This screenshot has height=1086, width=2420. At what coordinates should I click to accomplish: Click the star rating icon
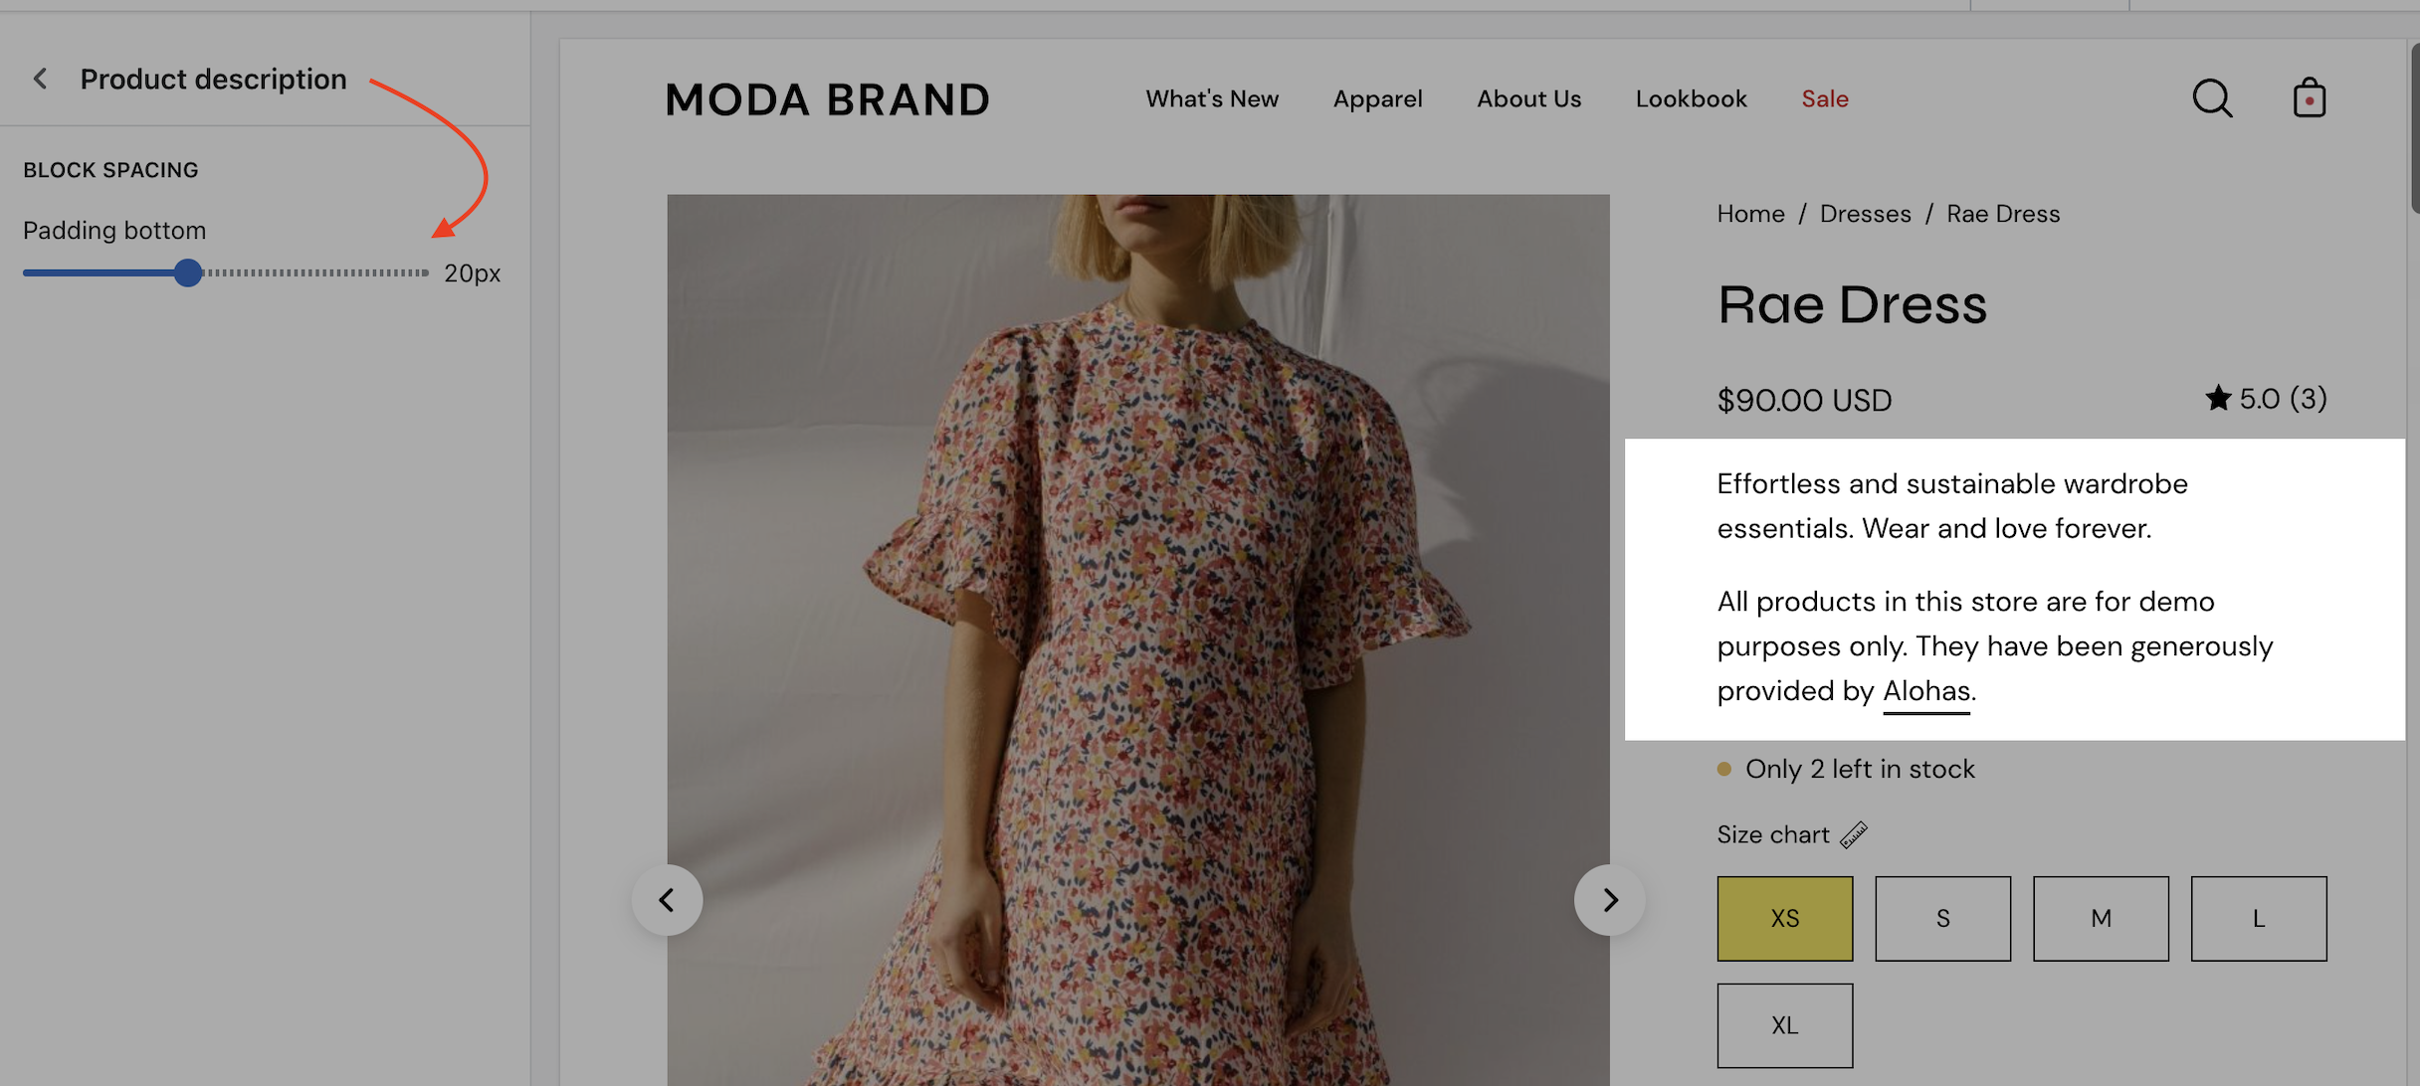pyautogui.click(x=2218, y=399)
